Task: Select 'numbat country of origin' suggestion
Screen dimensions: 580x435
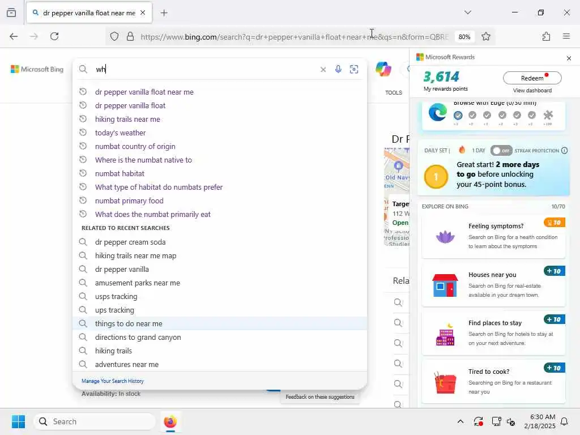Action: 220,146
